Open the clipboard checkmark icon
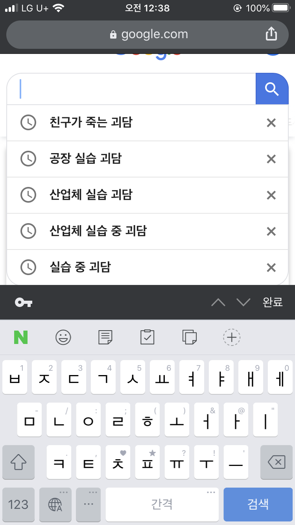This screenshot has width=295, height=525. tap(147, 337)
